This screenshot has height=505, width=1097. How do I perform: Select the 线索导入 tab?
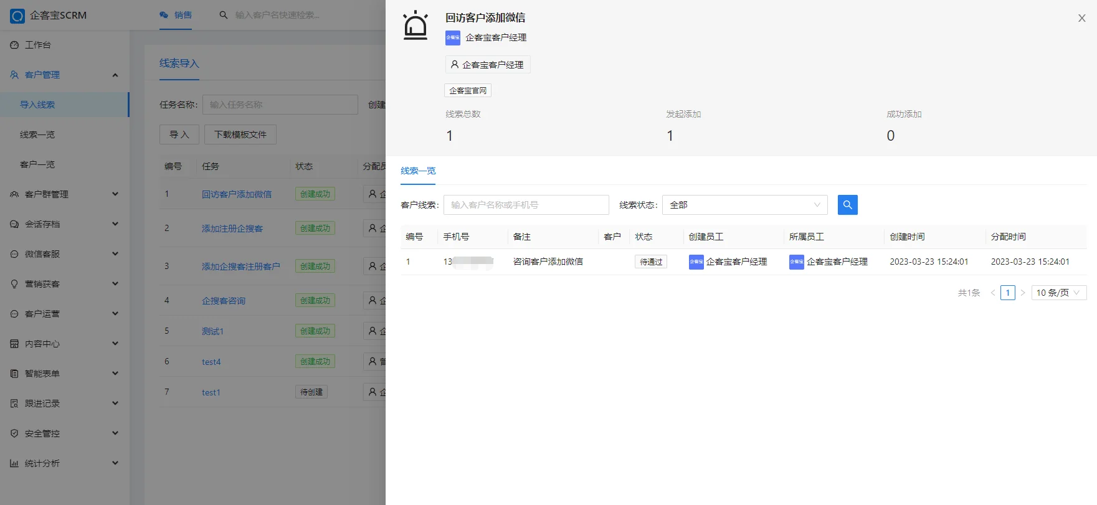coord(179,64)
